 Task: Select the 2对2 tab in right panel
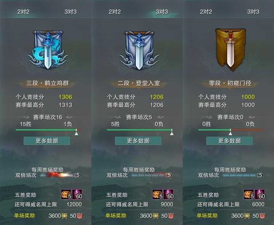pyautogui.click(x=206, y=12)
